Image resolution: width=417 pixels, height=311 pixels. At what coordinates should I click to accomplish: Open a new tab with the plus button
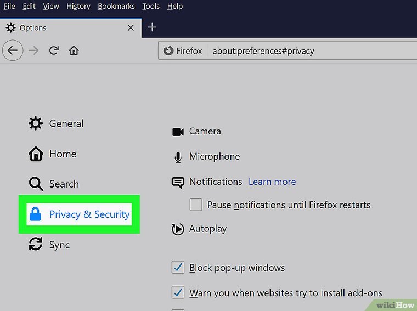click(x=152, y=27)
